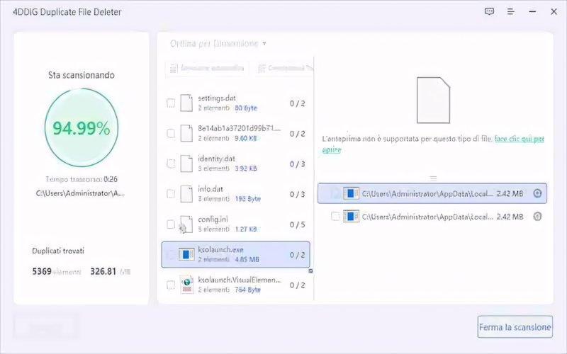Image resolution: width=567 pixels, height=354 pixels.
Task: Click the scanning path C:\Users\Administrator\A...
Action: 80,193
